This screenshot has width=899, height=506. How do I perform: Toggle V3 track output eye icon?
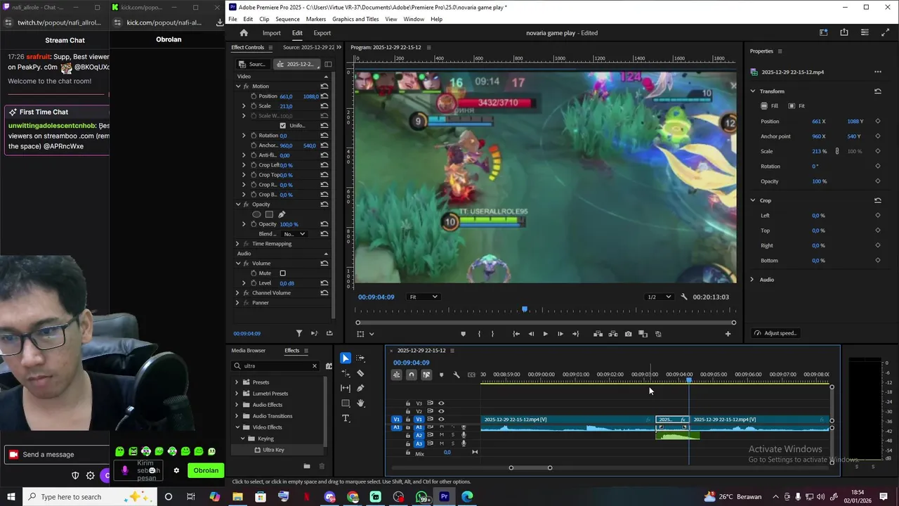[441, 403]
